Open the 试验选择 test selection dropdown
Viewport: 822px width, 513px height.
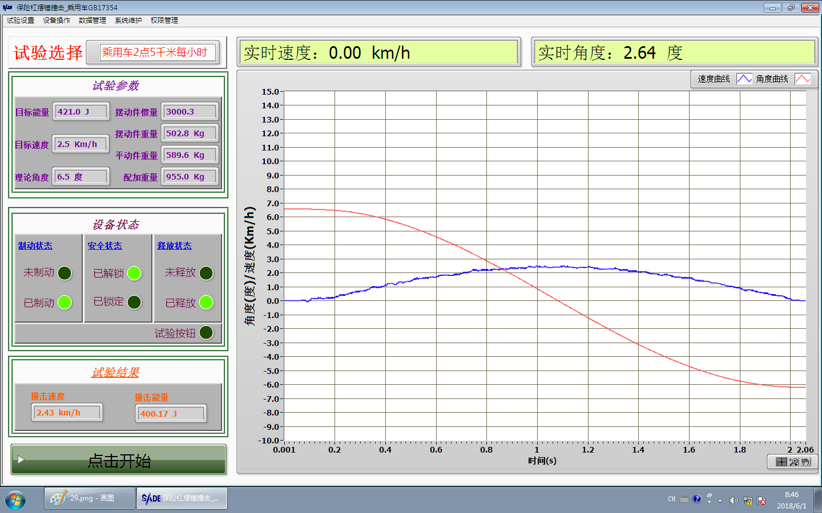158,52
